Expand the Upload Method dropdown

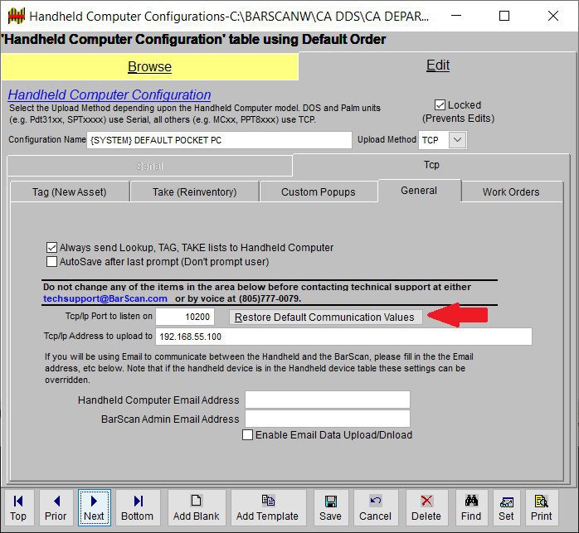click(x=457, y=140)
